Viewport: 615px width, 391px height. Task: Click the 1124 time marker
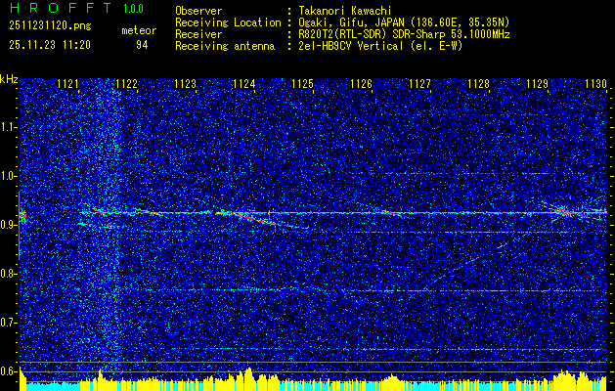pyautogui.click(x=244, y=84)
